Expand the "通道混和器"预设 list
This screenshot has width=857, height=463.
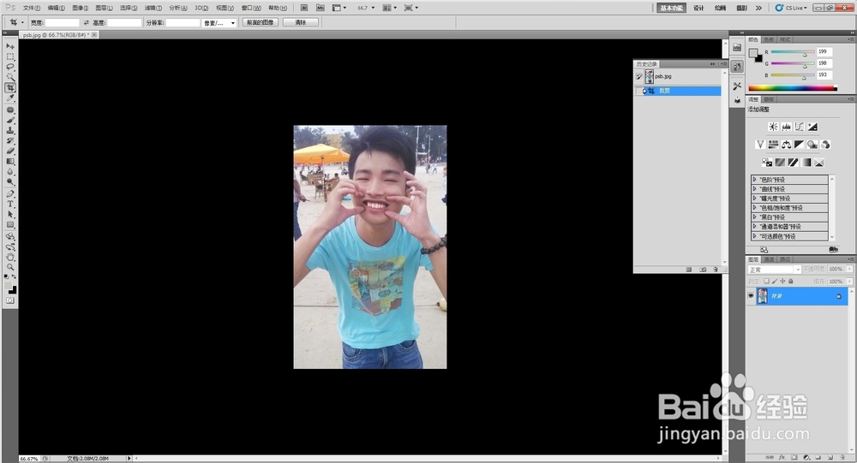(755, 226)
